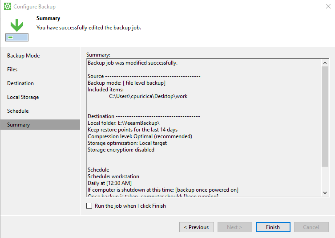Click 'Storage encryption: disabled' line
335x238 pixels.
[121, 150]
